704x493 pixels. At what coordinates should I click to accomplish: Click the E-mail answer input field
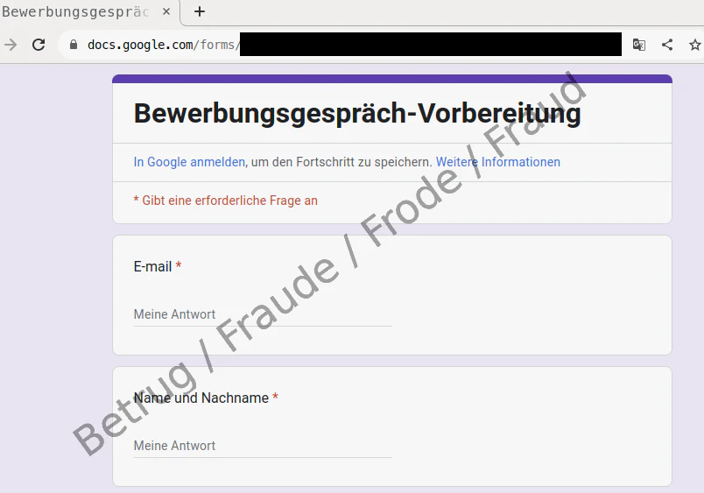pyautogui.click(x=263, y=314)
